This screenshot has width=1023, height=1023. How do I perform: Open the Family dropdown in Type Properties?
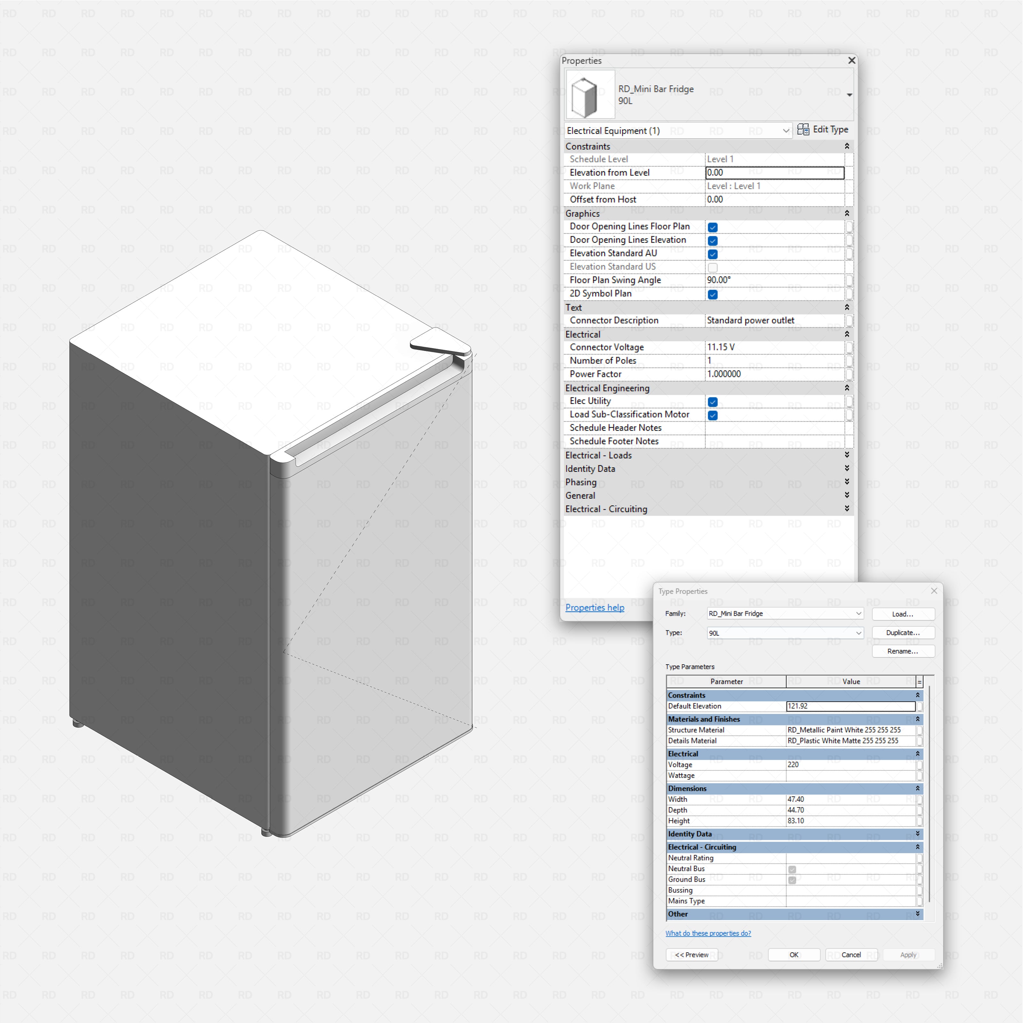tap(858, 613)
